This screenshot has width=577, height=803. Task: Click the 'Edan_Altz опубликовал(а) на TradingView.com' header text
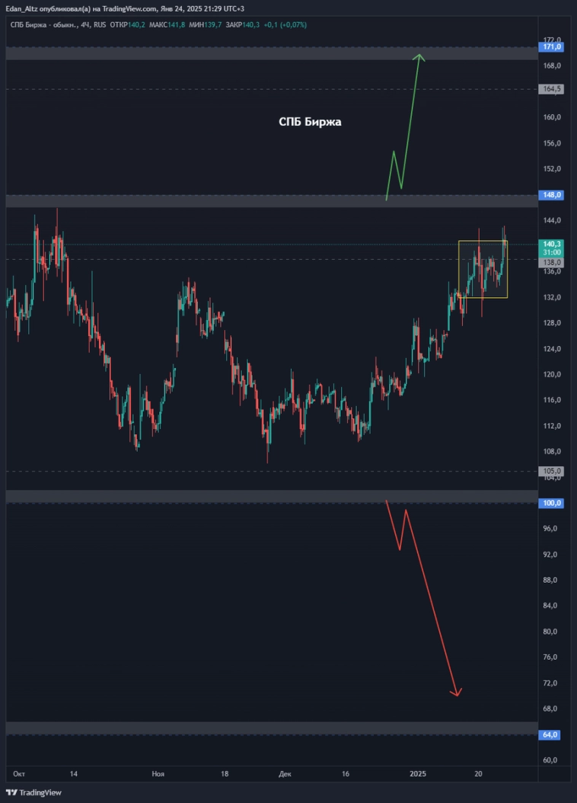tap(81, 8)
